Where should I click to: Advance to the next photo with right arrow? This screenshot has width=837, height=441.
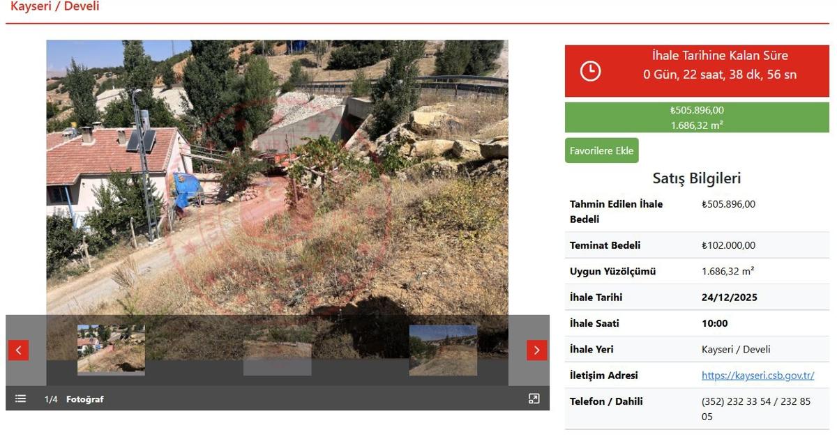[x=536, y=350]
